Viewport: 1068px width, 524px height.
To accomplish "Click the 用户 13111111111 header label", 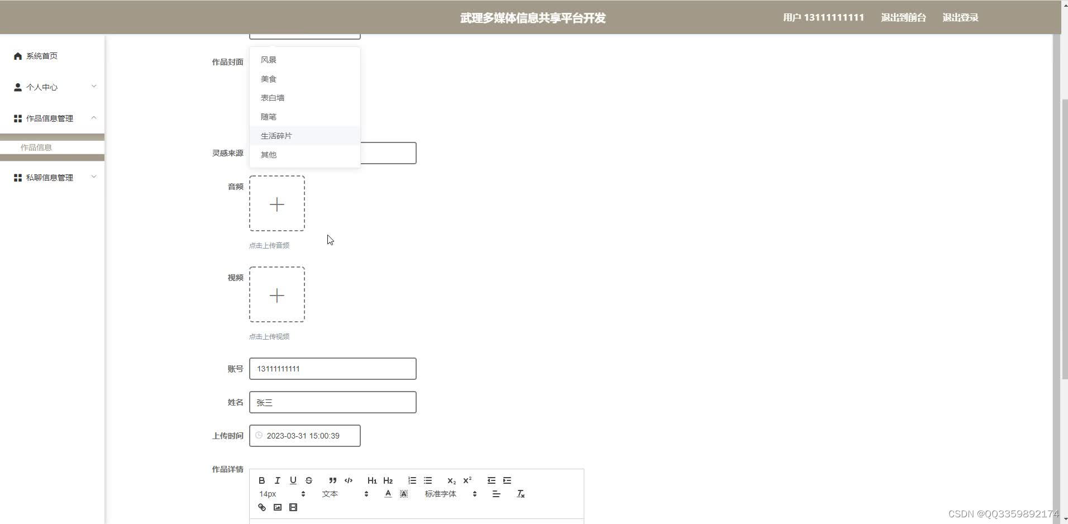I will [x=823, y=17].
